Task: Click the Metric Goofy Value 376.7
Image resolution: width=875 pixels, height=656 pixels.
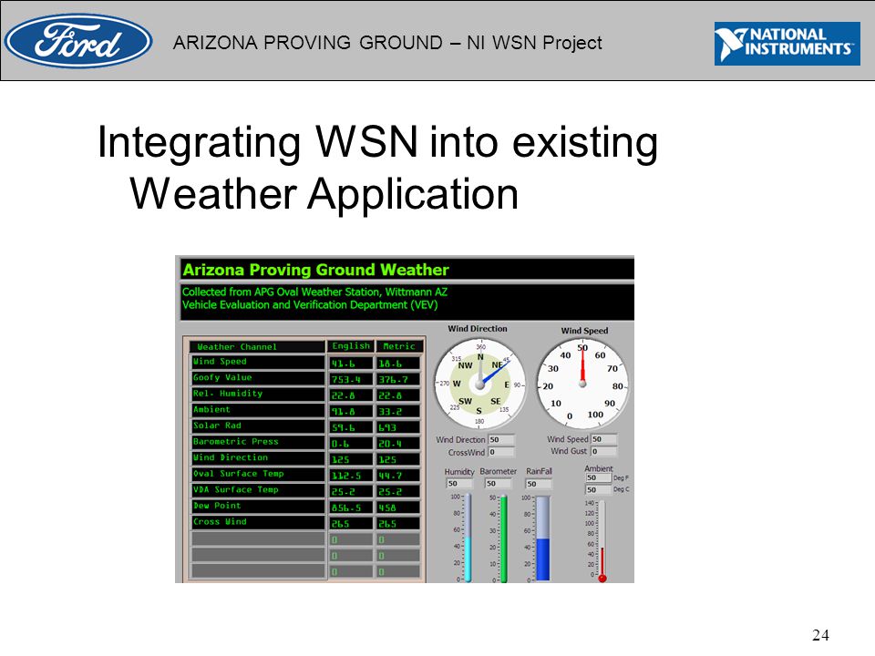Action: click(x=398, y=379)
